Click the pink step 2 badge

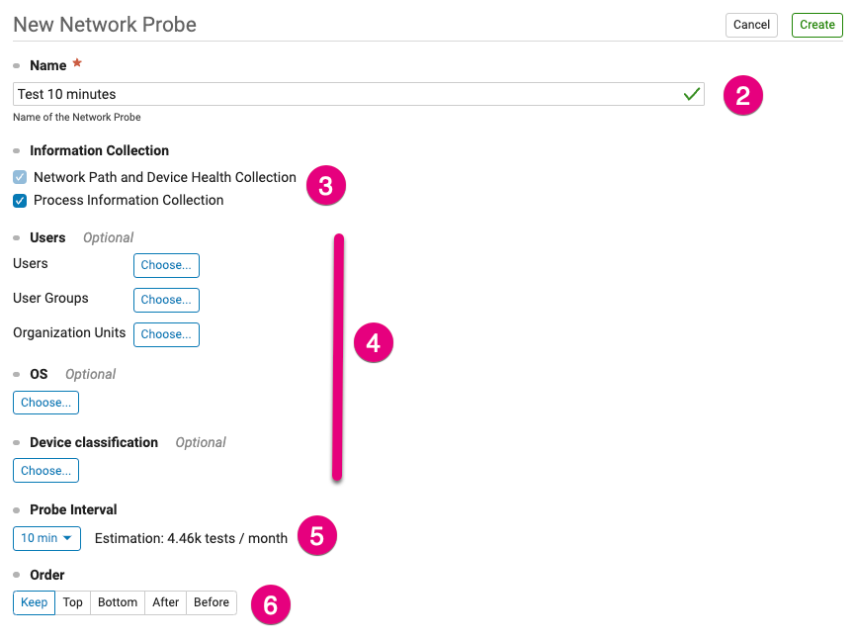[742, 96]
